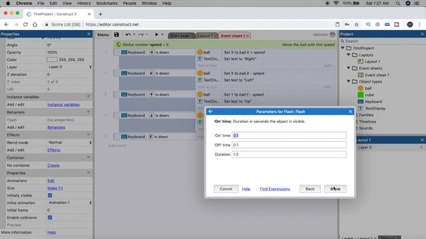Click the Create container link
Viewport: 426px width, 239px height.
pos(53,165)
